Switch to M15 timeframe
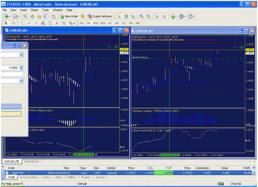Viewport: 258px width, 187px height. 96,23
